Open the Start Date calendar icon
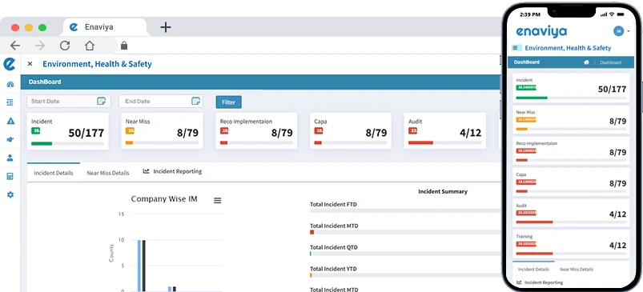Viewport: 643px width, 292px height. 101,101
